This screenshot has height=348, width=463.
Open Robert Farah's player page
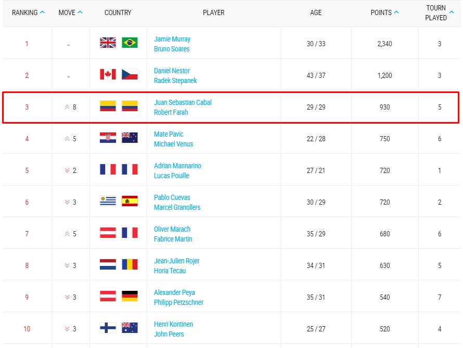(x=171, y=112)
